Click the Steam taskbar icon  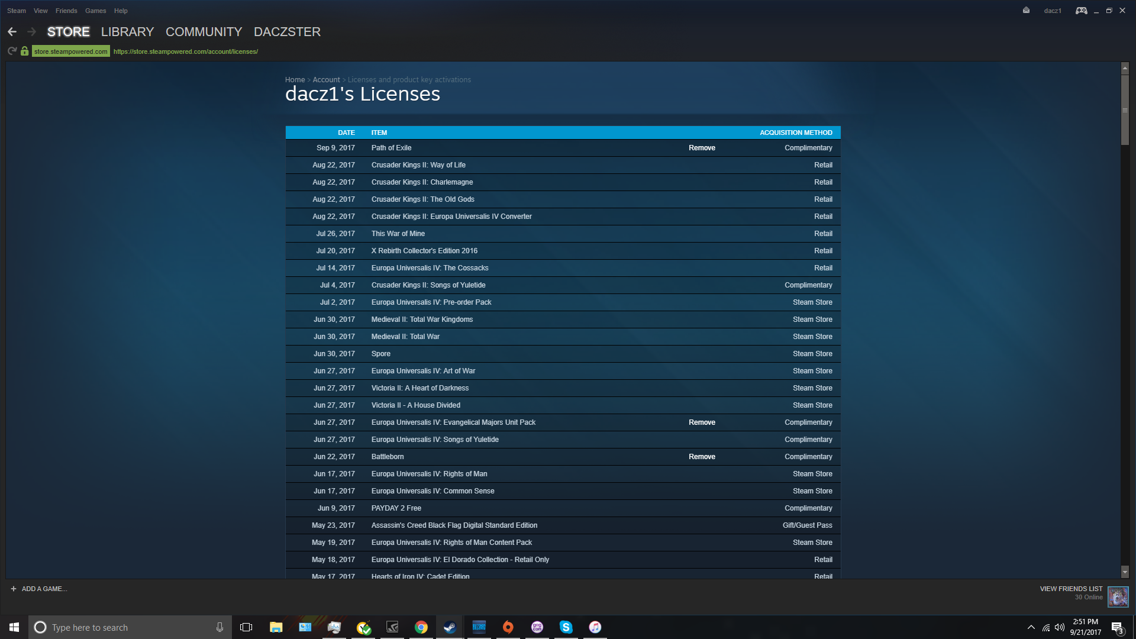coord(450,627)
